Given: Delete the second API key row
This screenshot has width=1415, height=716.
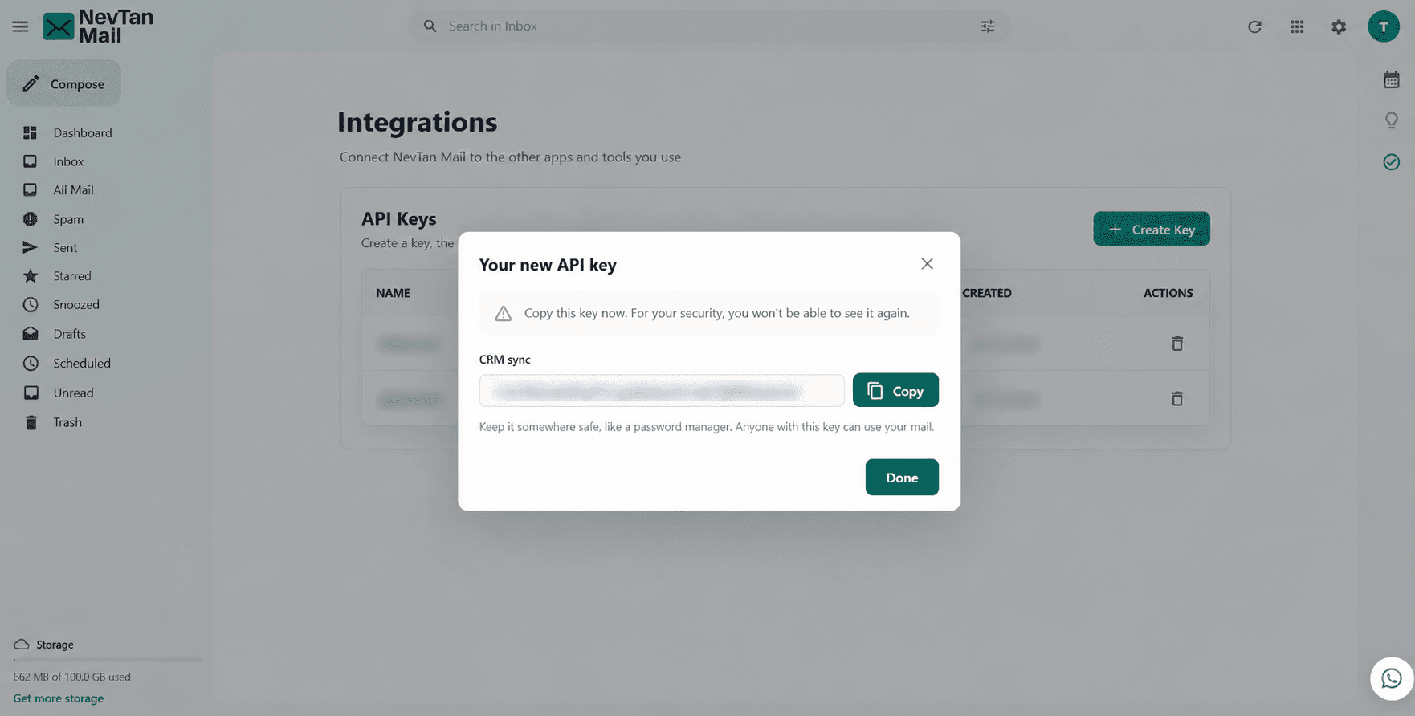Looking at the screenshot, I should (x=1176, y=398).
